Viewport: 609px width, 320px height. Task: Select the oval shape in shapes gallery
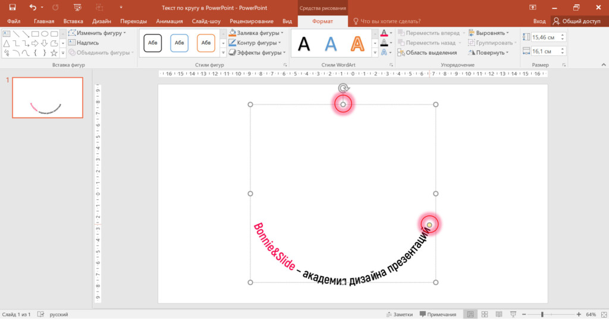tap(45, 34)
